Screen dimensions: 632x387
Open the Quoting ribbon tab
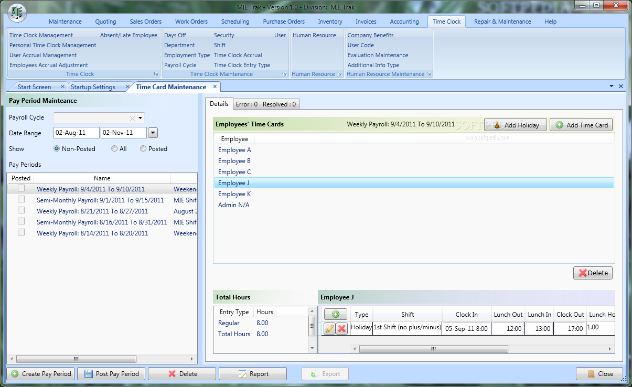coord(105,21)
